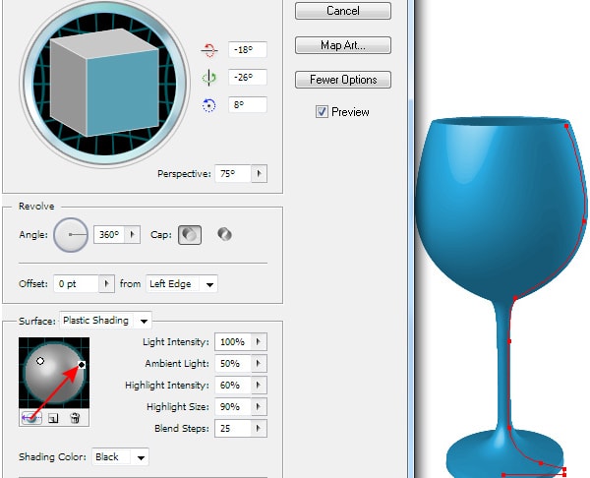Click the Blend Steps 25 field

(233, 428)
